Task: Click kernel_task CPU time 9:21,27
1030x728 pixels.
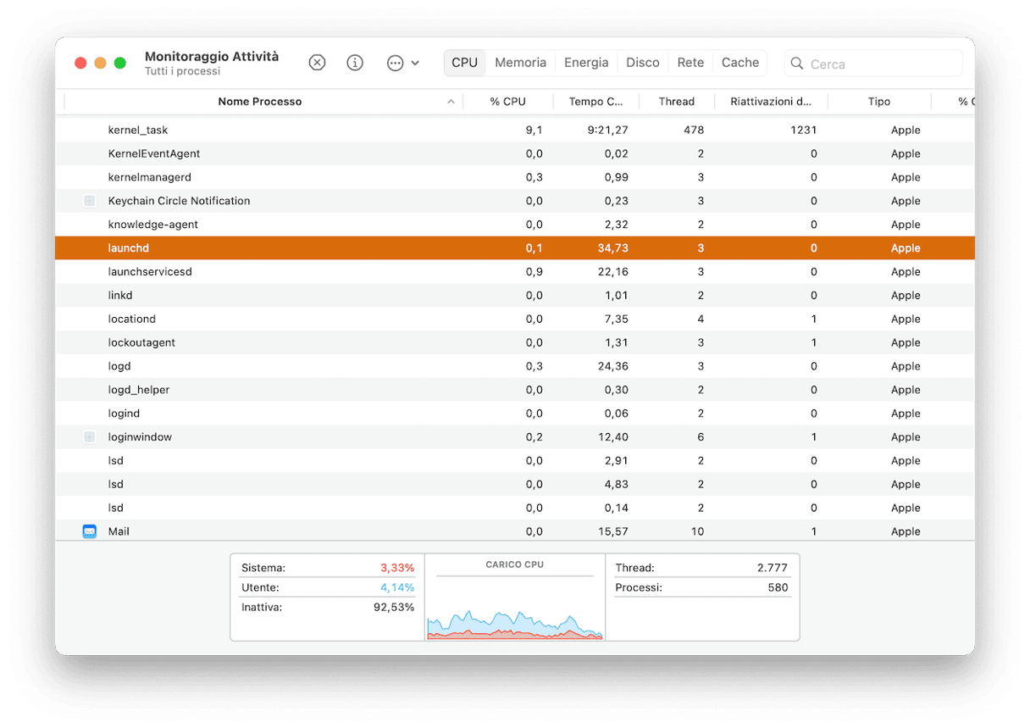Action: (607, 131)
